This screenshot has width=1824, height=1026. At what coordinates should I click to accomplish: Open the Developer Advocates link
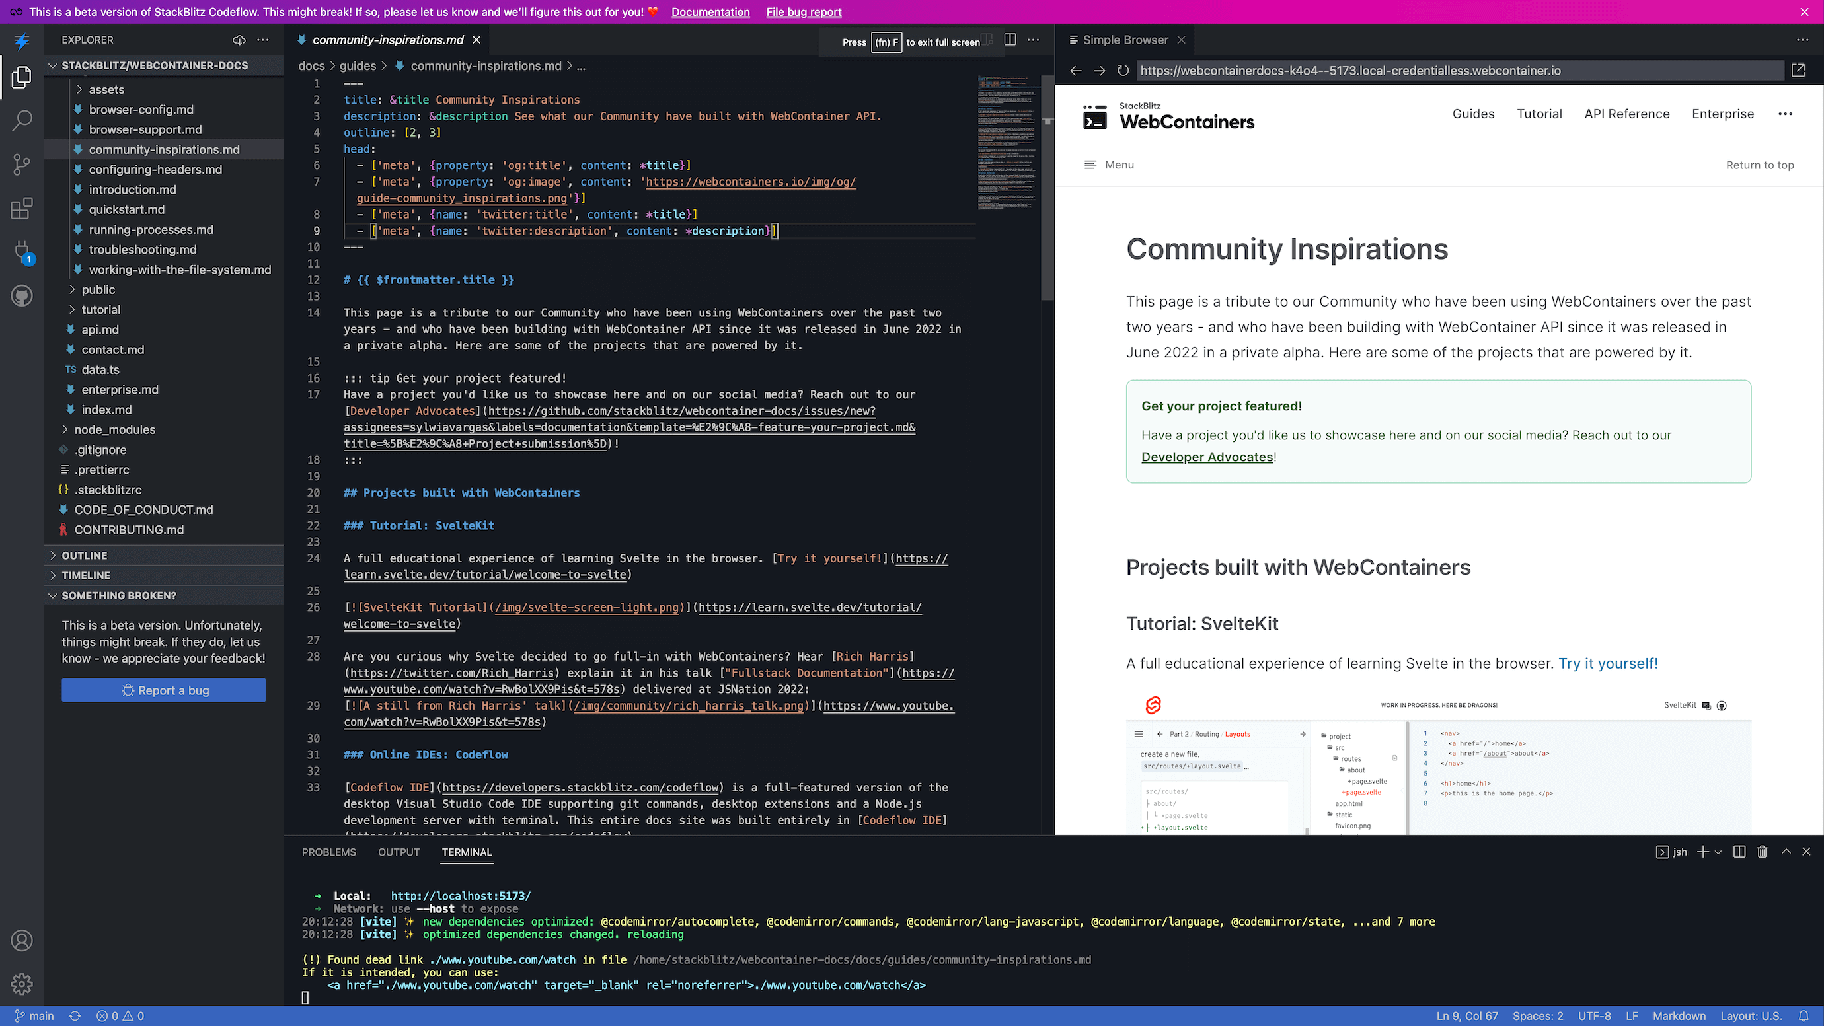click(1207, 457)
